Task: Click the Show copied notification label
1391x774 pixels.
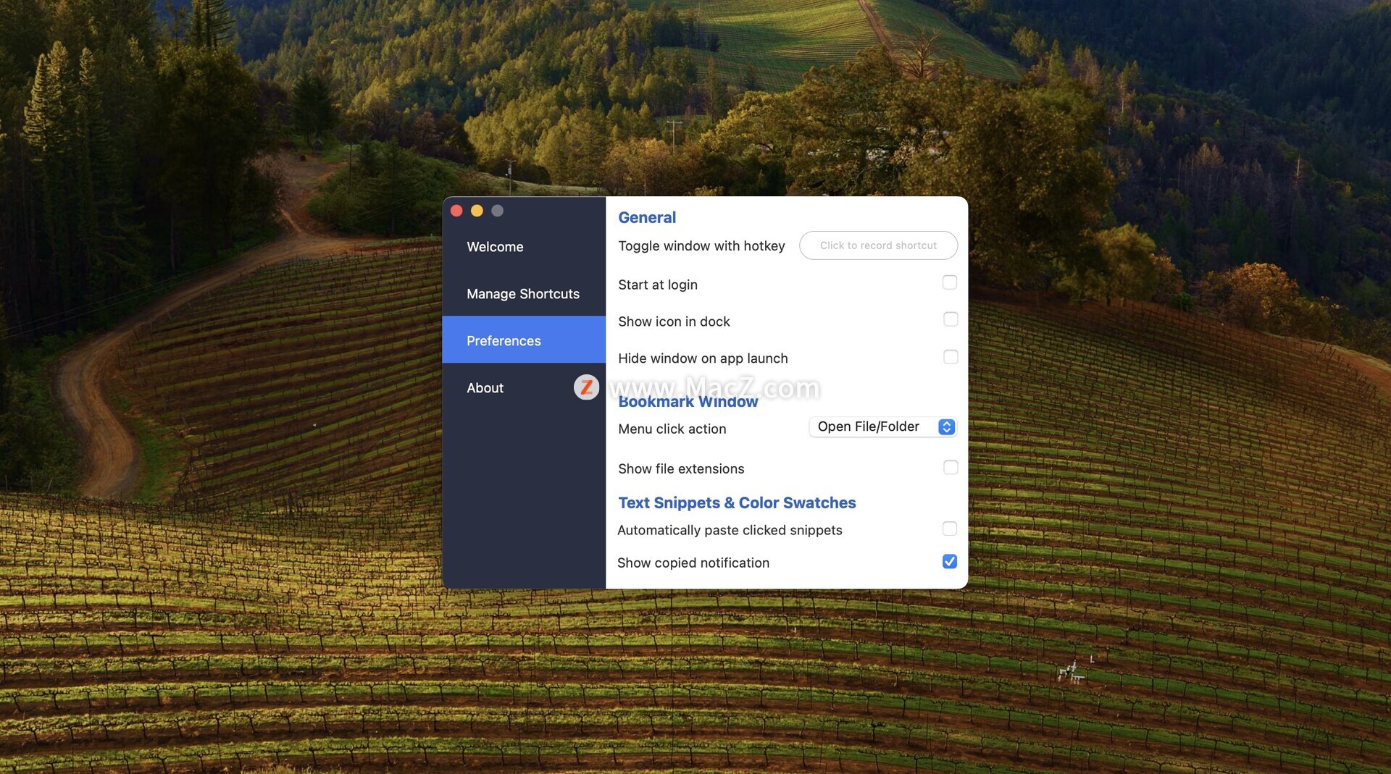Action: coord(693,563)
